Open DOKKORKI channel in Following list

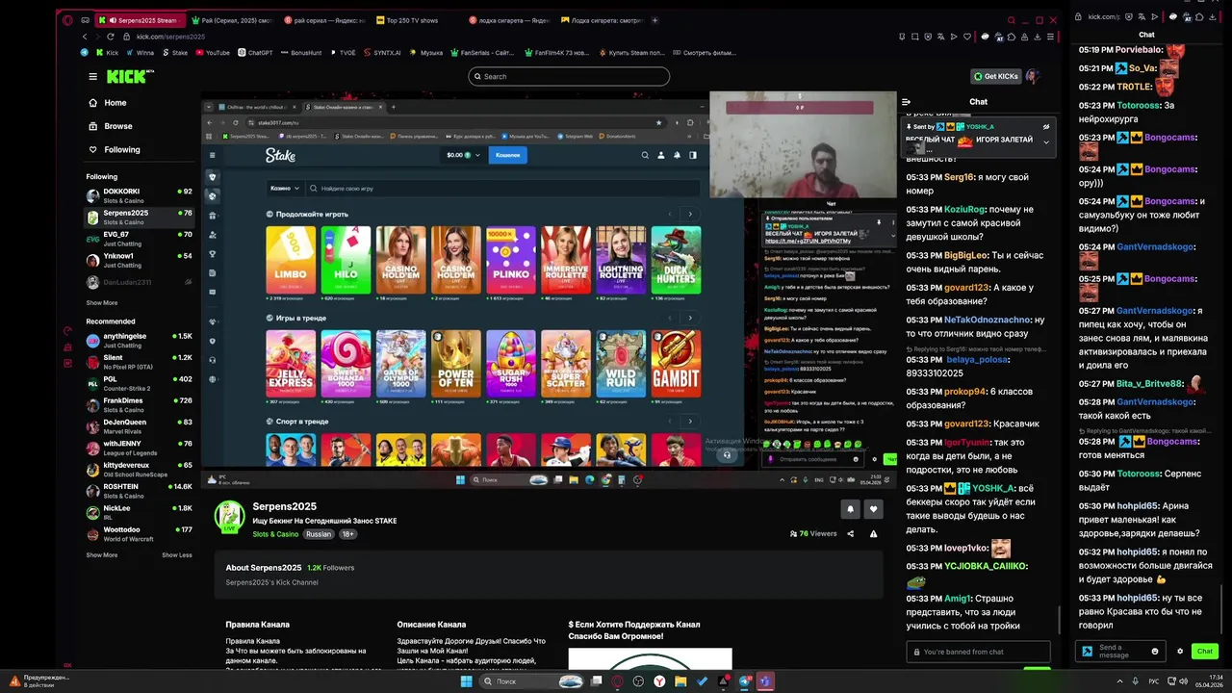140,195
